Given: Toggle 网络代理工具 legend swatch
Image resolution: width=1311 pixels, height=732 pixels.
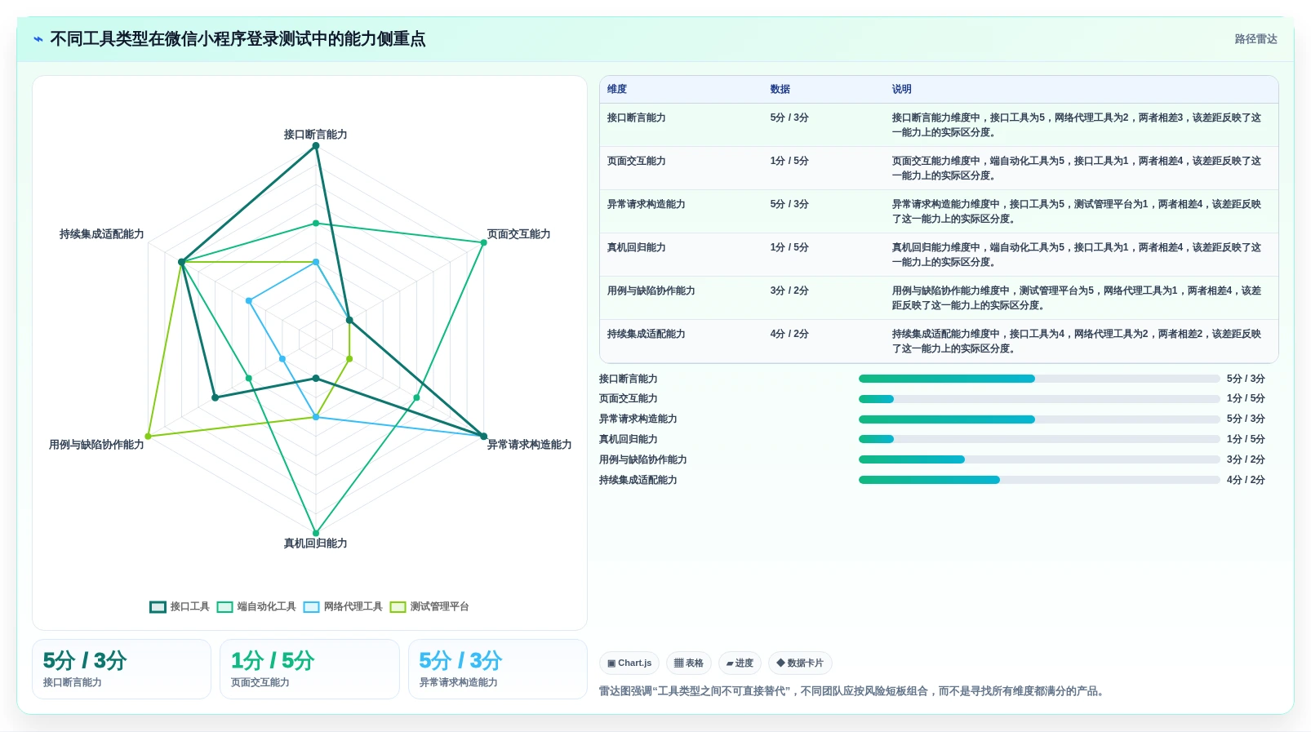Looking at the screenshot, I should pyautogui.click(x=311, y=606).
